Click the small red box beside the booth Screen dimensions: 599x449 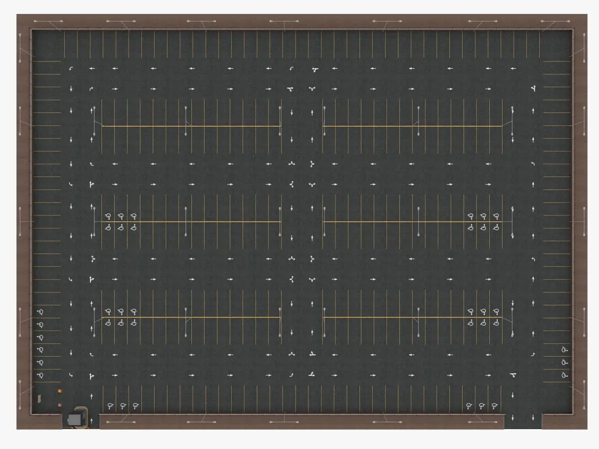tap(59, 405)
